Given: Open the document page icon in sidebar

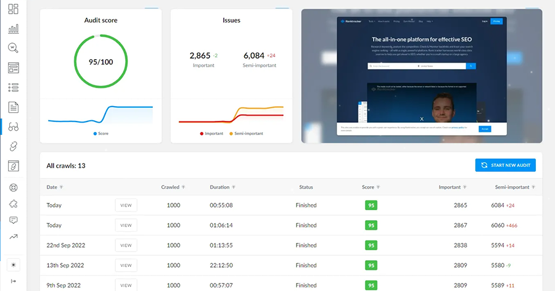Looking at the screenshot, I should coord(13,107).
